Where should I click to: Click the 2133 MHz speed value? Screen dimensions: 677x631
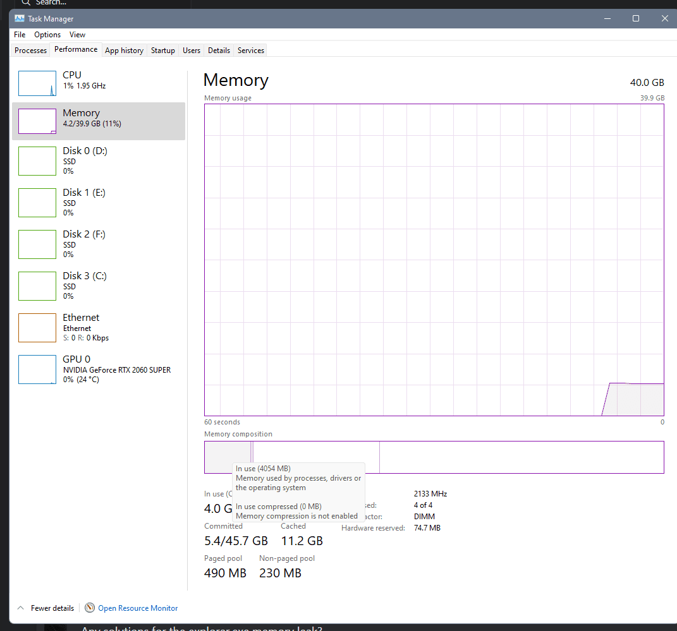coord(430,494)
